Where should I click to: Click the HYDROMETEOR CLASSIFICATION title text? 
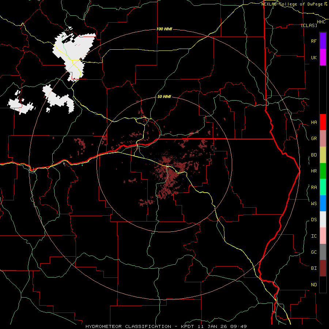click(x=128, y=326)
